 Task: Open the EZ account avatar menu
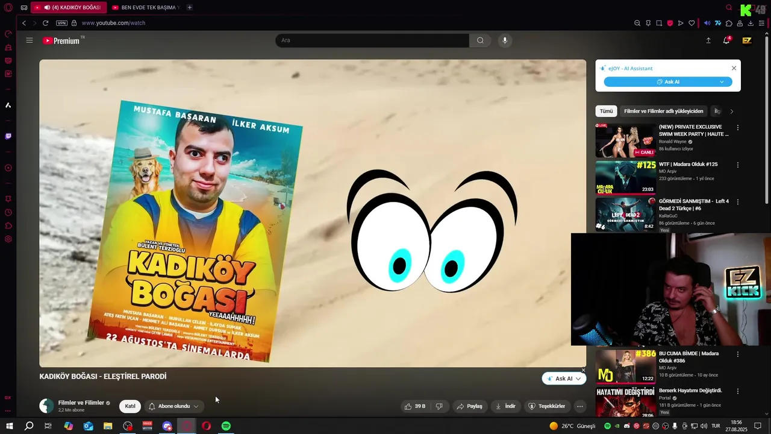(747, 40)
